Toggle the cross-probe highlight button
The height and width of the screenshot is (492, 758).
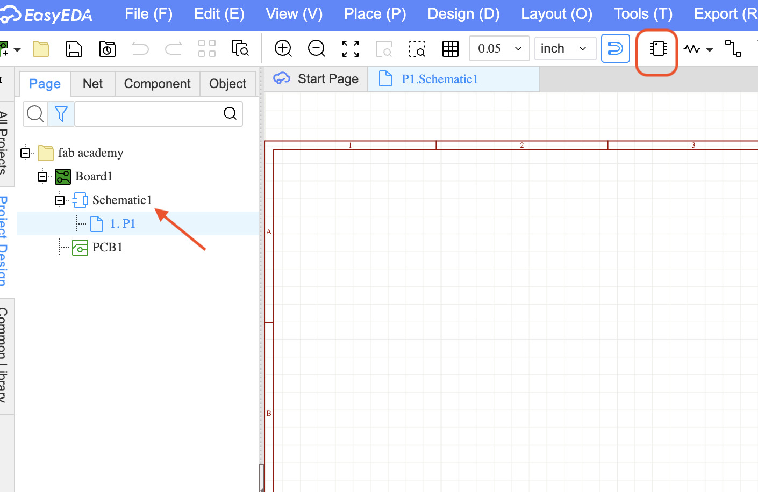pyautogui.click(x=616, y=48)
